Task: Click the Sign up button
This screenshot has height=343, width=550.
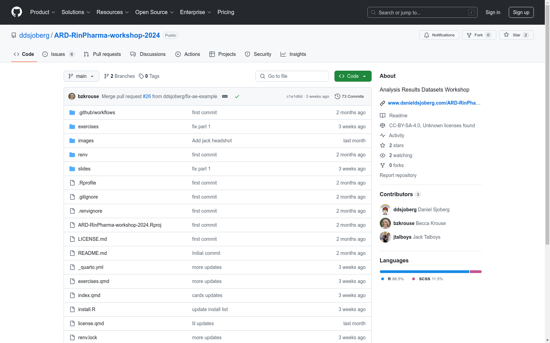Action: (x=521, y=12)
